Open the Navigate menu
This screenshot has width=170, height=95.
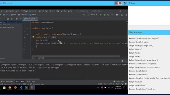pyautogui.click(x=10, y=11)
